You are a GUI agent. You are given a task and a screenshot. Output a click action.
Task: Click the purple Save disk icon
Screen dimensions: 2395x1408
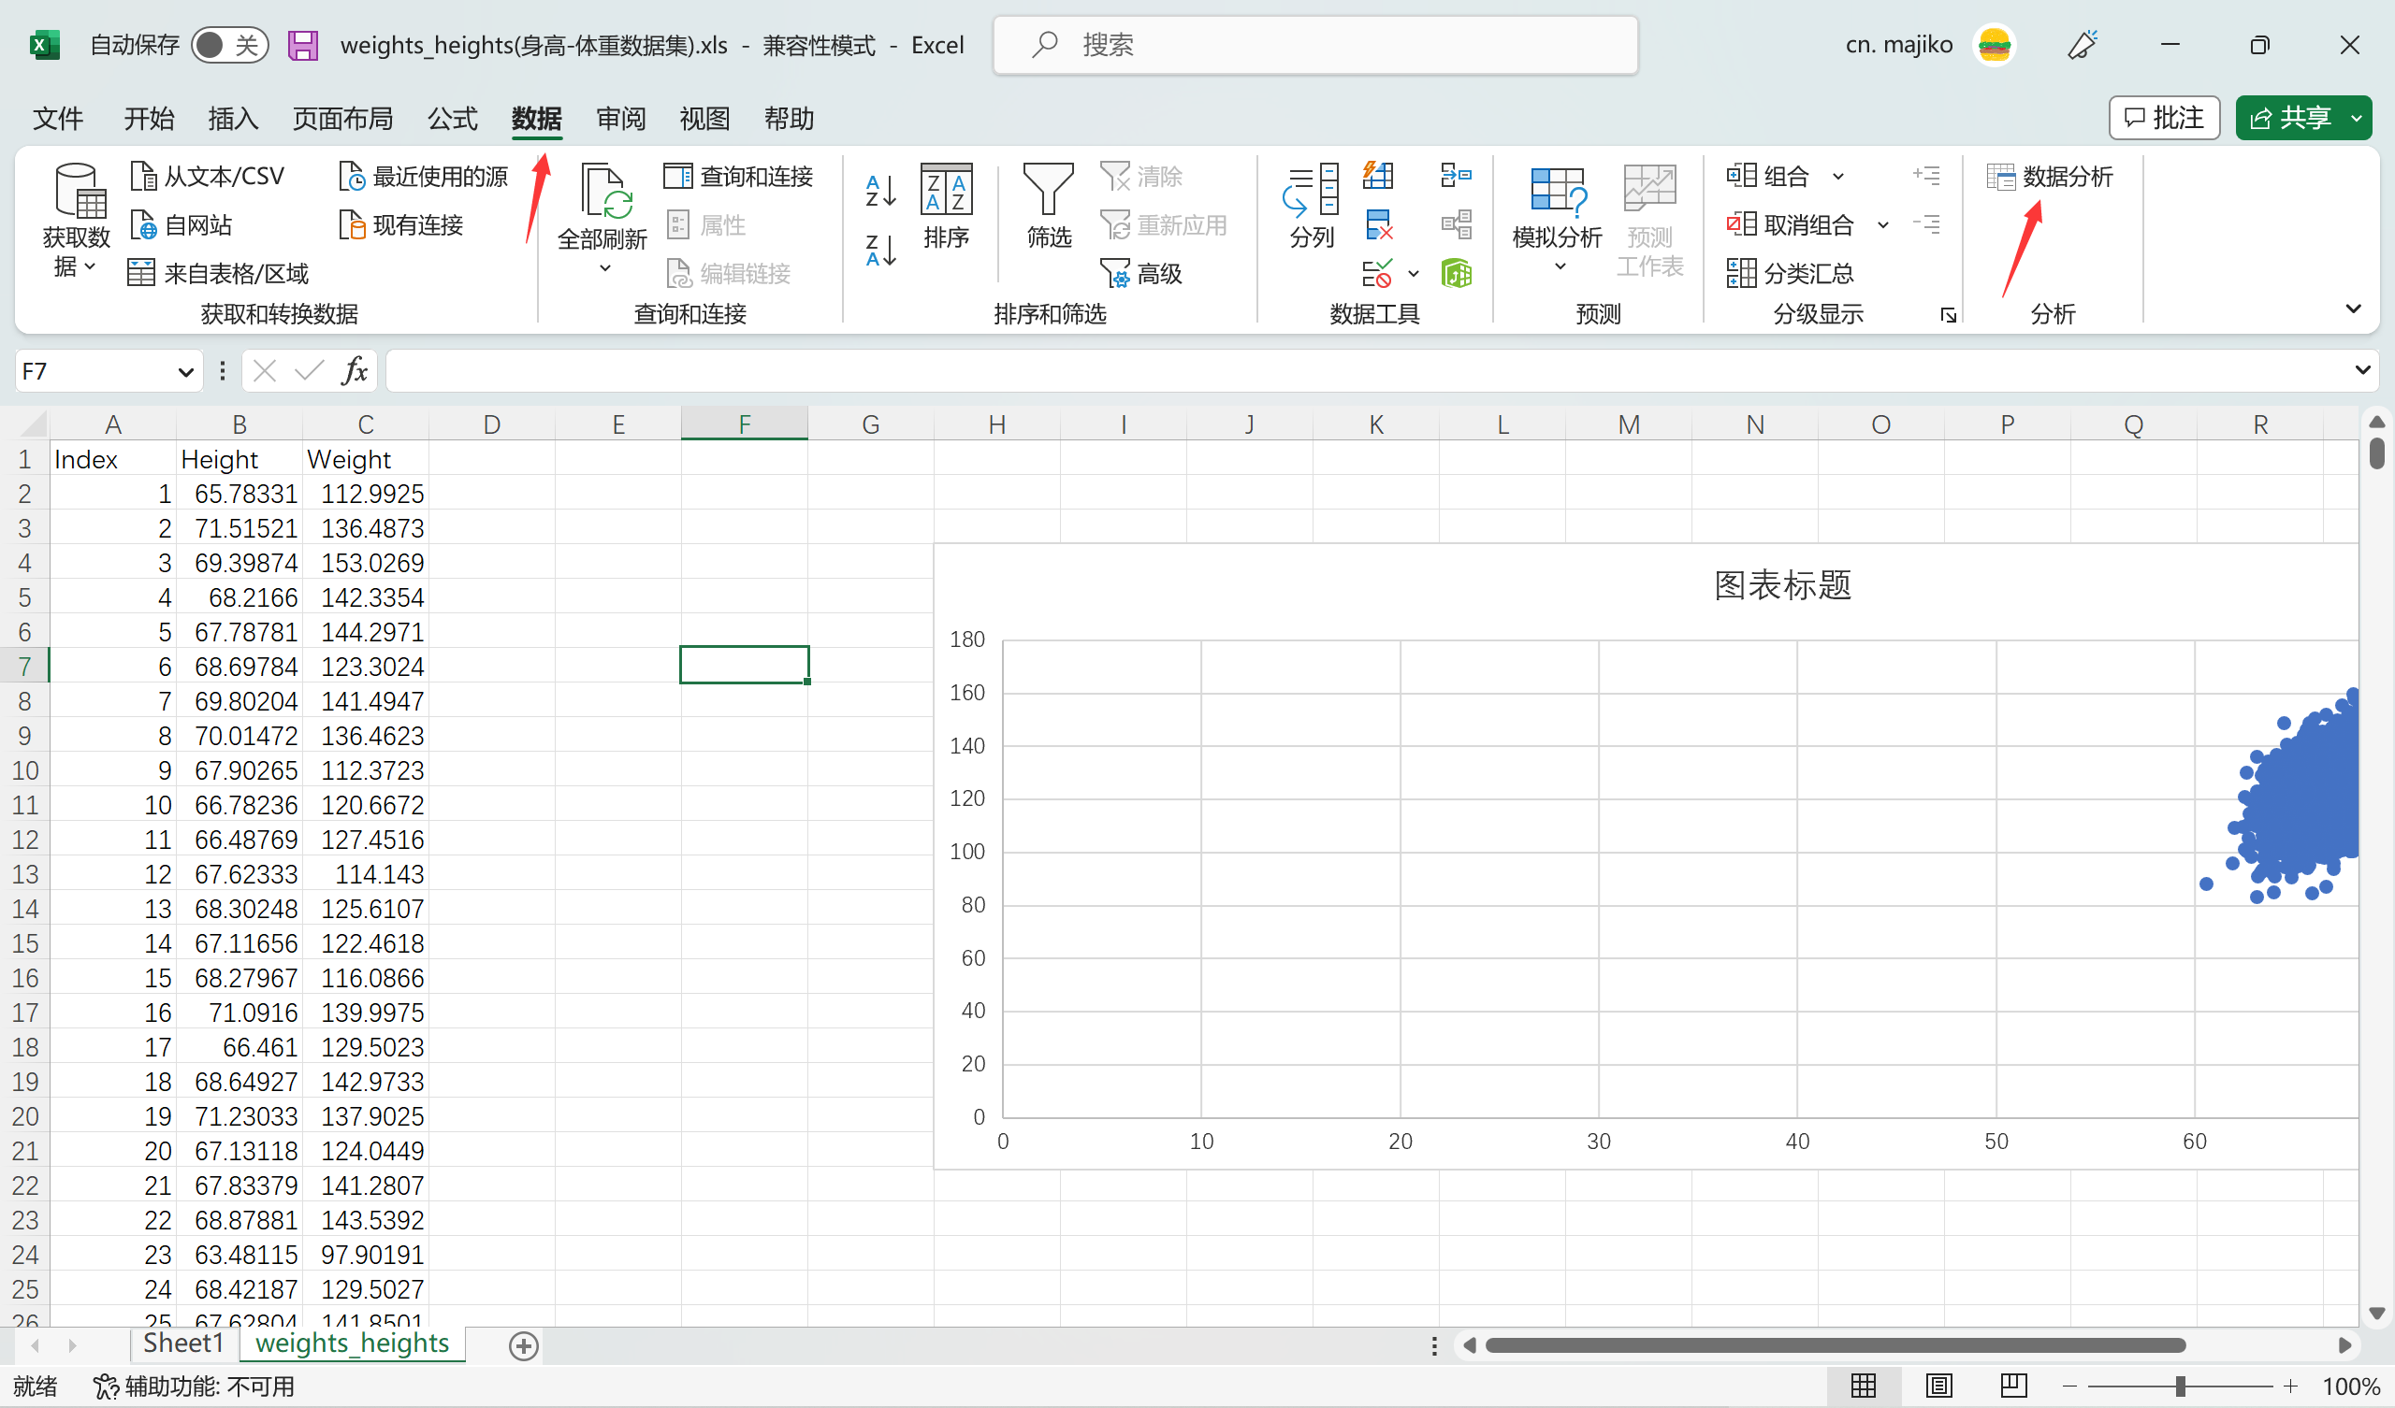303,45
